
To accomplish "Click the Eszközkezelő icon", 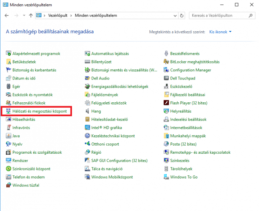I will (x=166, y=87).
